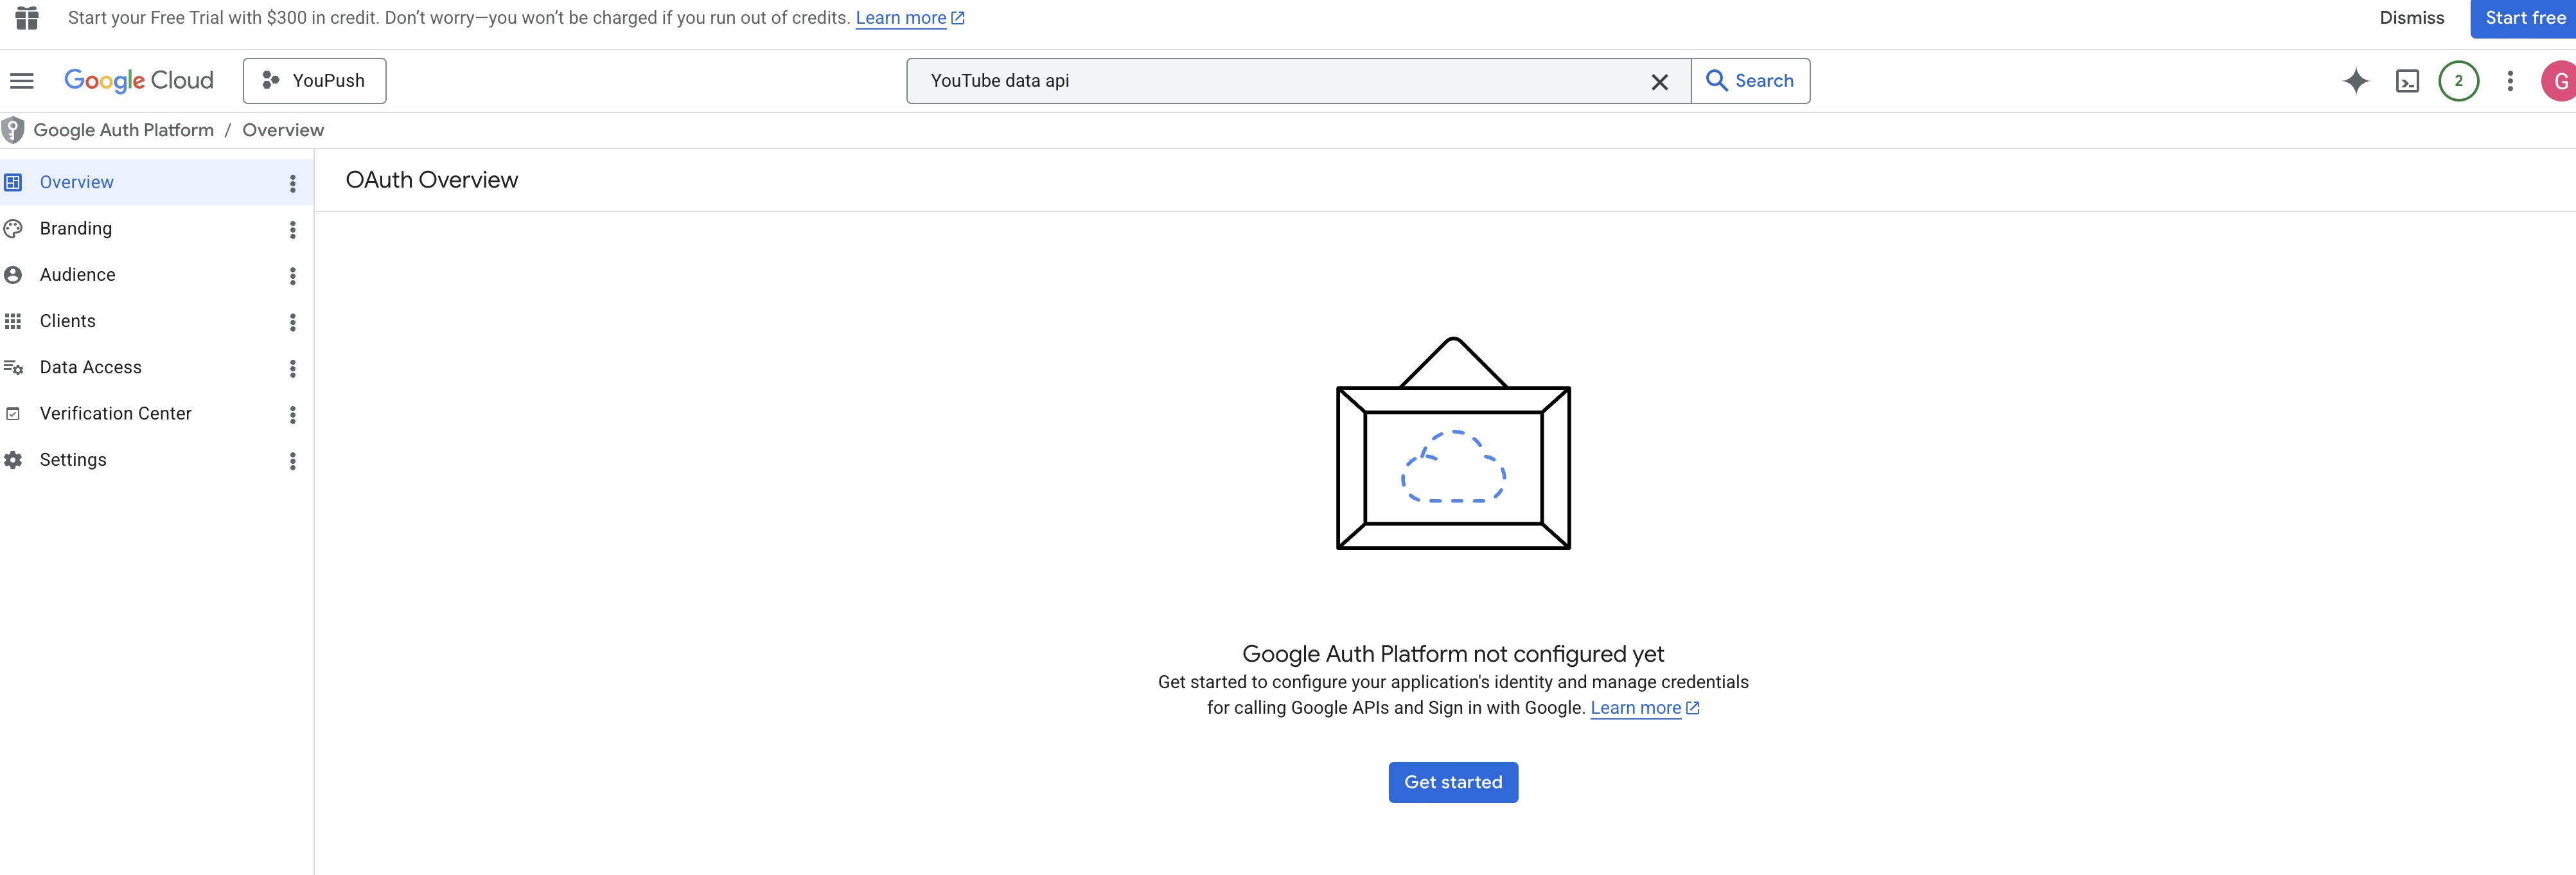2576x875 pixels.
Task: Dismiss the free trial banner
Action: (x=2411, y=18)
